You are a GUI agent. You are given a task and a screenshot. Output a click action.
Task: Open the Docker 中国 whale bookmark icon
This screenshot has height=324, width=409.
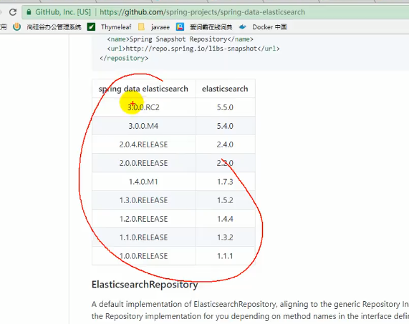click(243, 27)
